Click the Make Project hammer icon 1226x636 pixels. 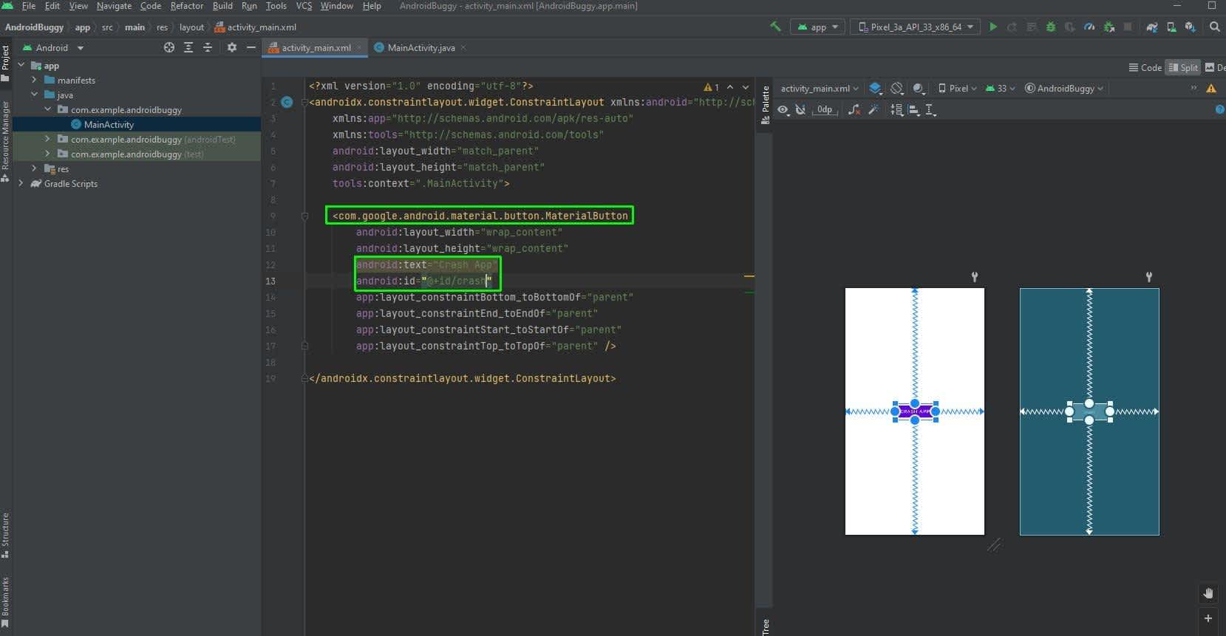775,27
